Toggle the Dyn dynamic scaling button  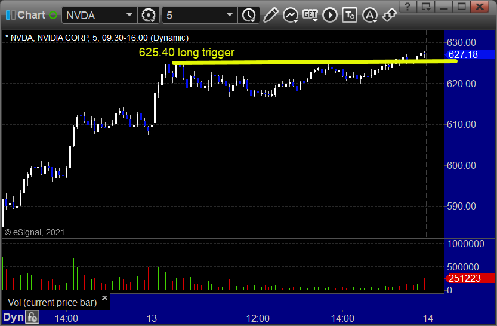pos(14,317)
